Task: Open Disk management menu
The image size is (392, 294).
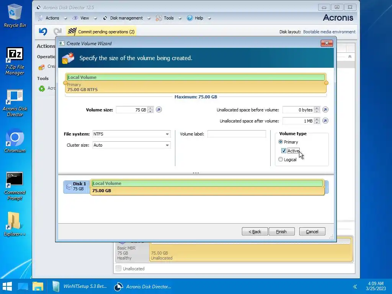Action: [126, 18]
